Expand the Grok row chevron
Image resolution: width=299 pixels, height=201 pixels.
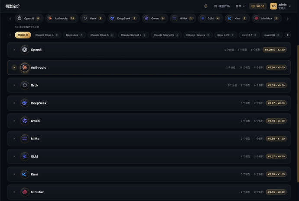(x=14, y=86)
